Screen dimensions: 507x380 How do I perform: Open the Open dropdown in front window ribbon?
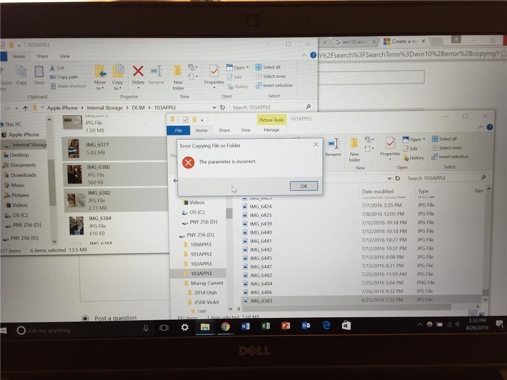click(x=424, y=139)
